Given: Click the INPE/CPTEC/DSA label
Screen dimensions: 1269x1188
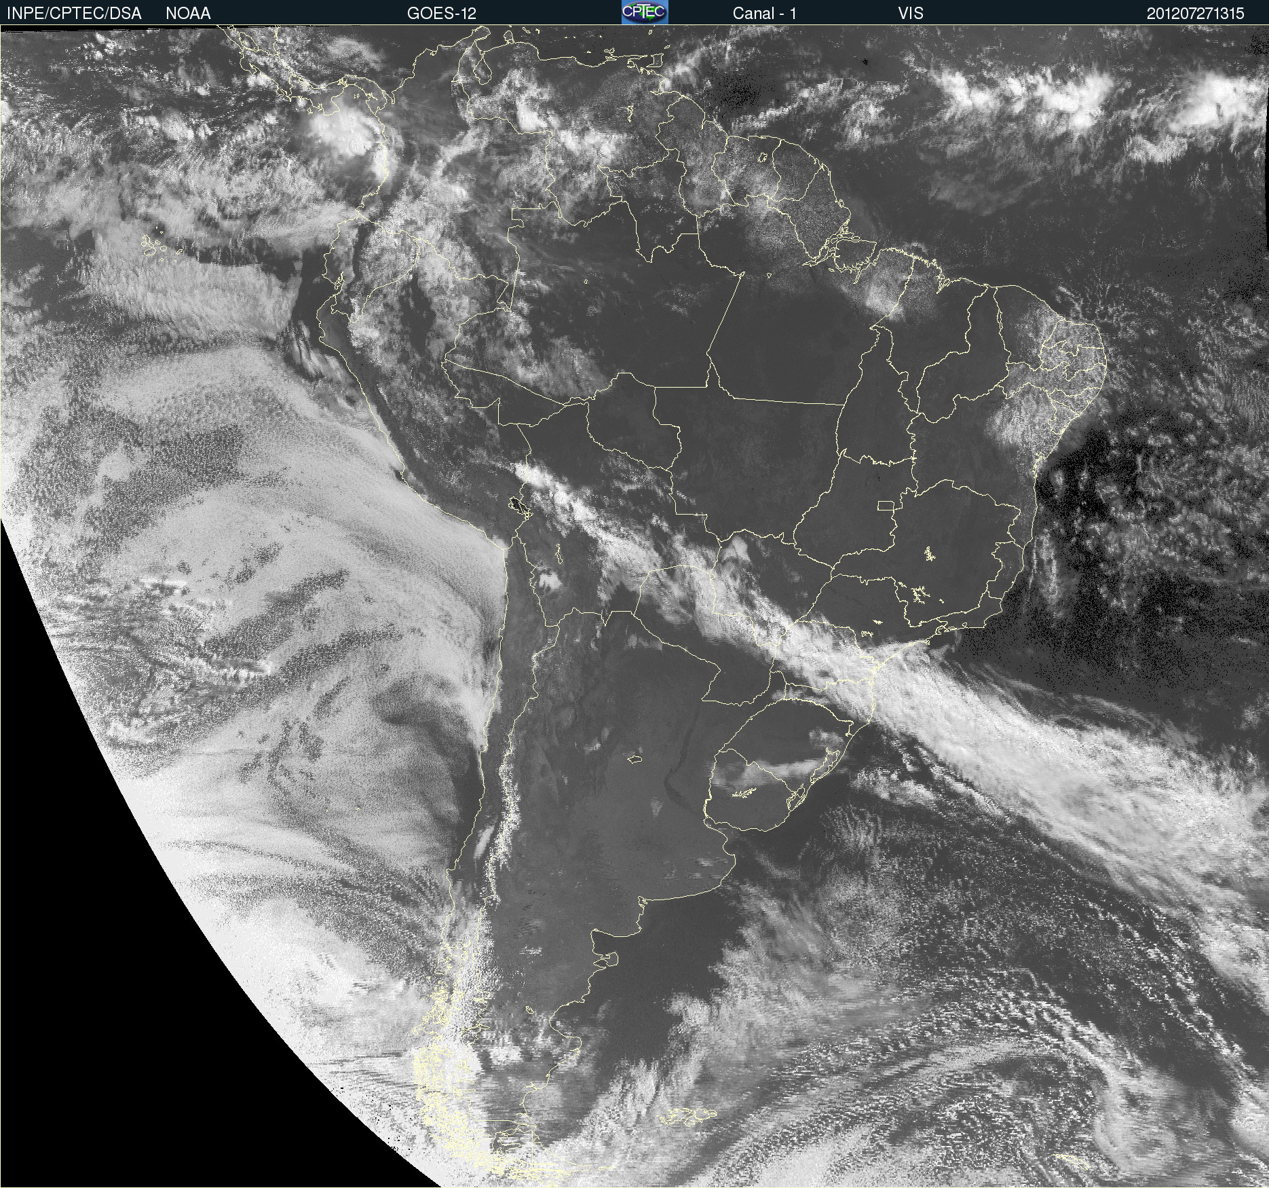Looking at the screenshot, I should [x=74, y=13].
